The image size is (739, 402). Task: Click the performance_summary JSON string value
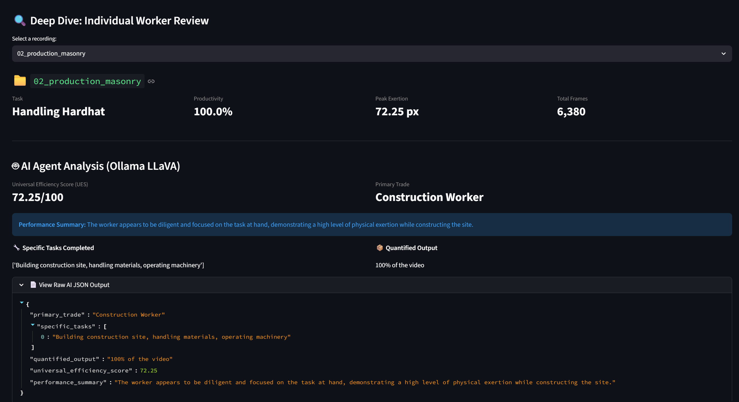click(x=365, y=382)
